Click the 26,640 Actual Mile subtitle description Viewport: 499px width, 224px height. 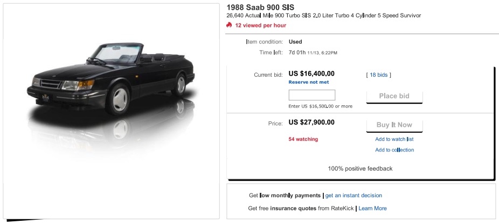point(323,16)
